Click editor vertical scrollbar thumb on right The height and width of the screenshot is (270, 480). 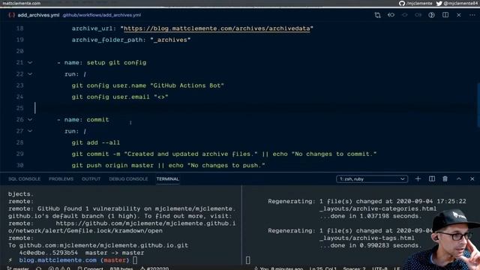tap(478, 105)
